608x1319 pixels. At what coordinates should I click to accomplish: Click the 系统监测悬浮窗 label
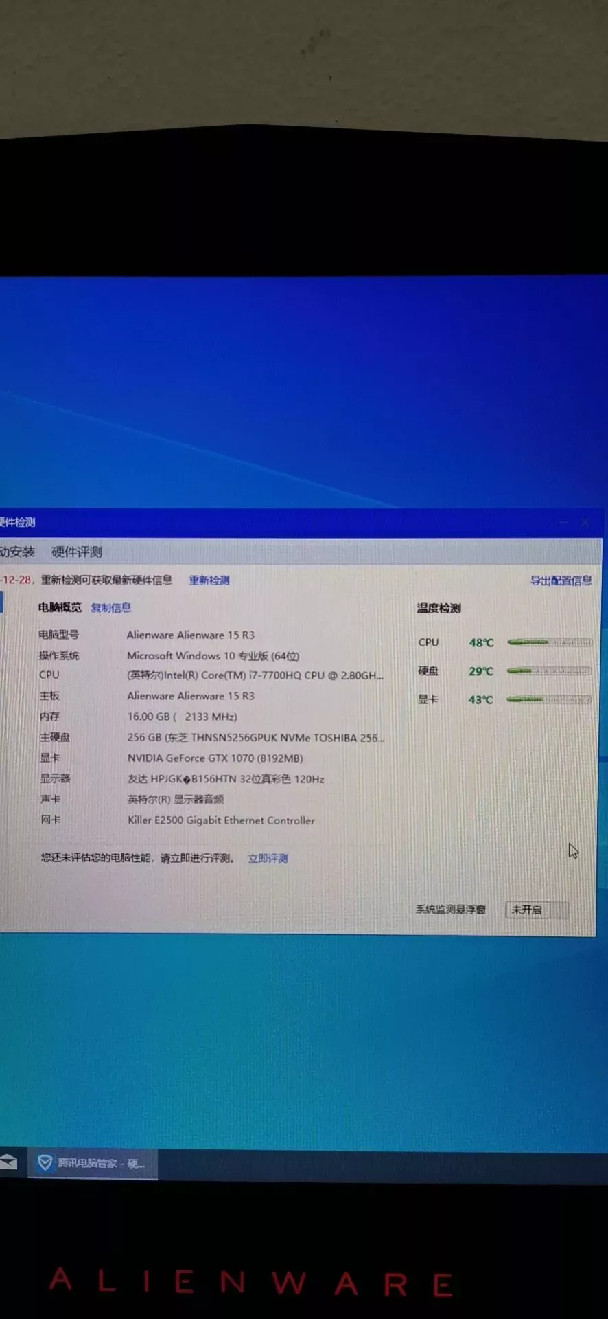451,910
